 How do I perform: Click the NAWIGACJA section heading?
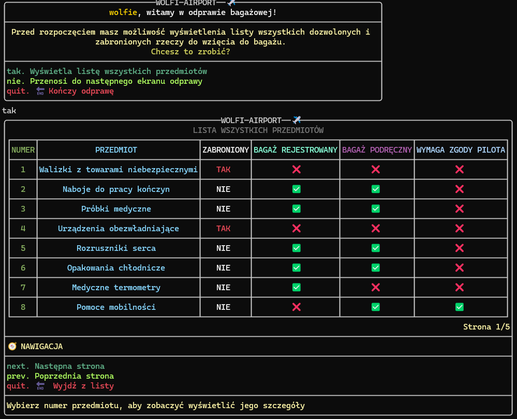coord(41,347)
